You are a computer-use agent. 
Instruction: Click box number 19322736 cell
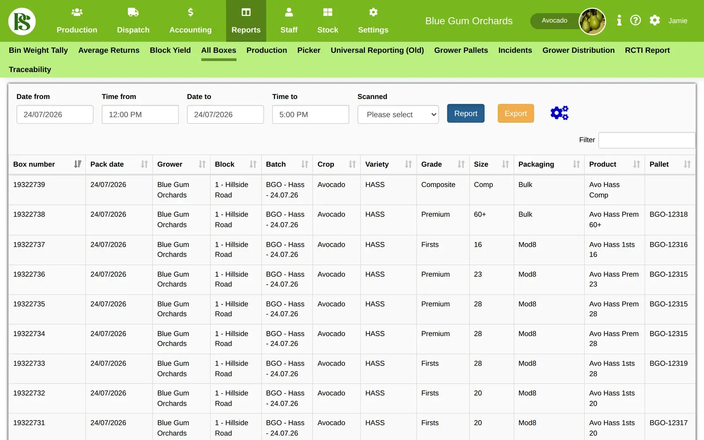pyautogui.click(x=47, y=279)
